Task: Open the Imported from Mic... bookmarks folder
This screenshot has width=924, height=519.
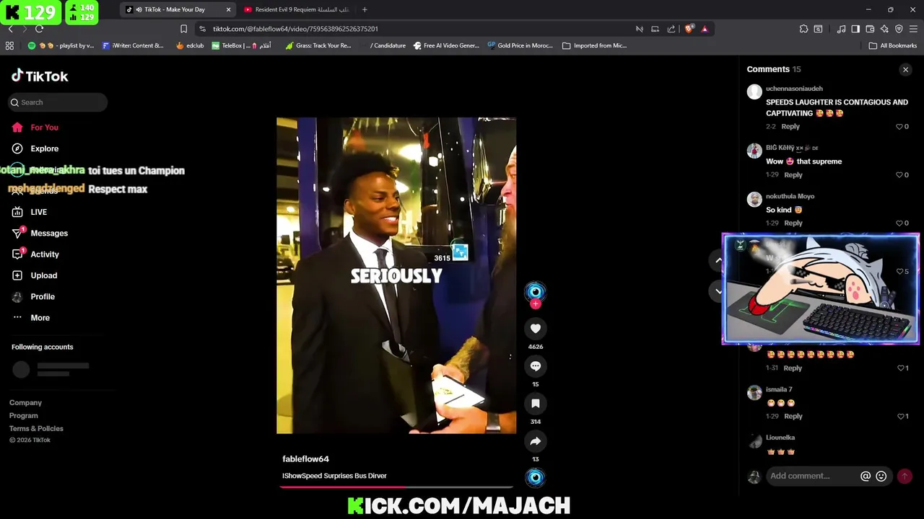Action: click(x=594, y=45)
